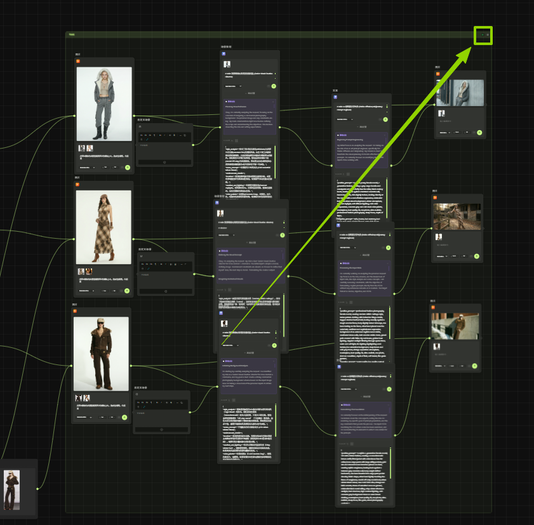Image resolution: width=534 pixels, height=525 pixels.
Task: Click the green generate button on the top-right street photo node
Action: point(479,133)
